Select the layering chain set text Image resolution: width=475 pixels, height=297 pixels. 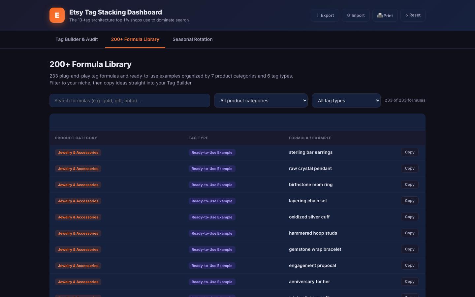point(308,201)
